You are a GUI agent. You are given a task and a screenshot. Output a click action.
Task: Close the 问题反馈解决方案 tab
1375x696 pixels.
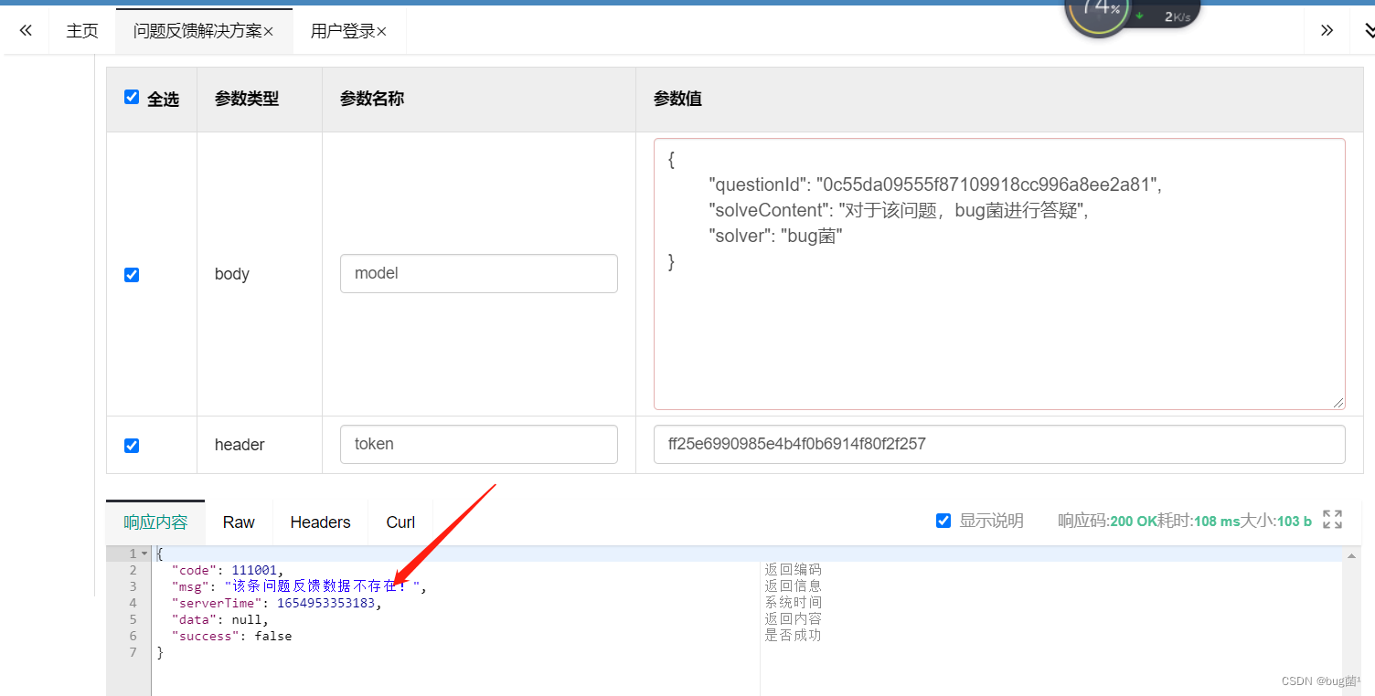click(269, 32)
